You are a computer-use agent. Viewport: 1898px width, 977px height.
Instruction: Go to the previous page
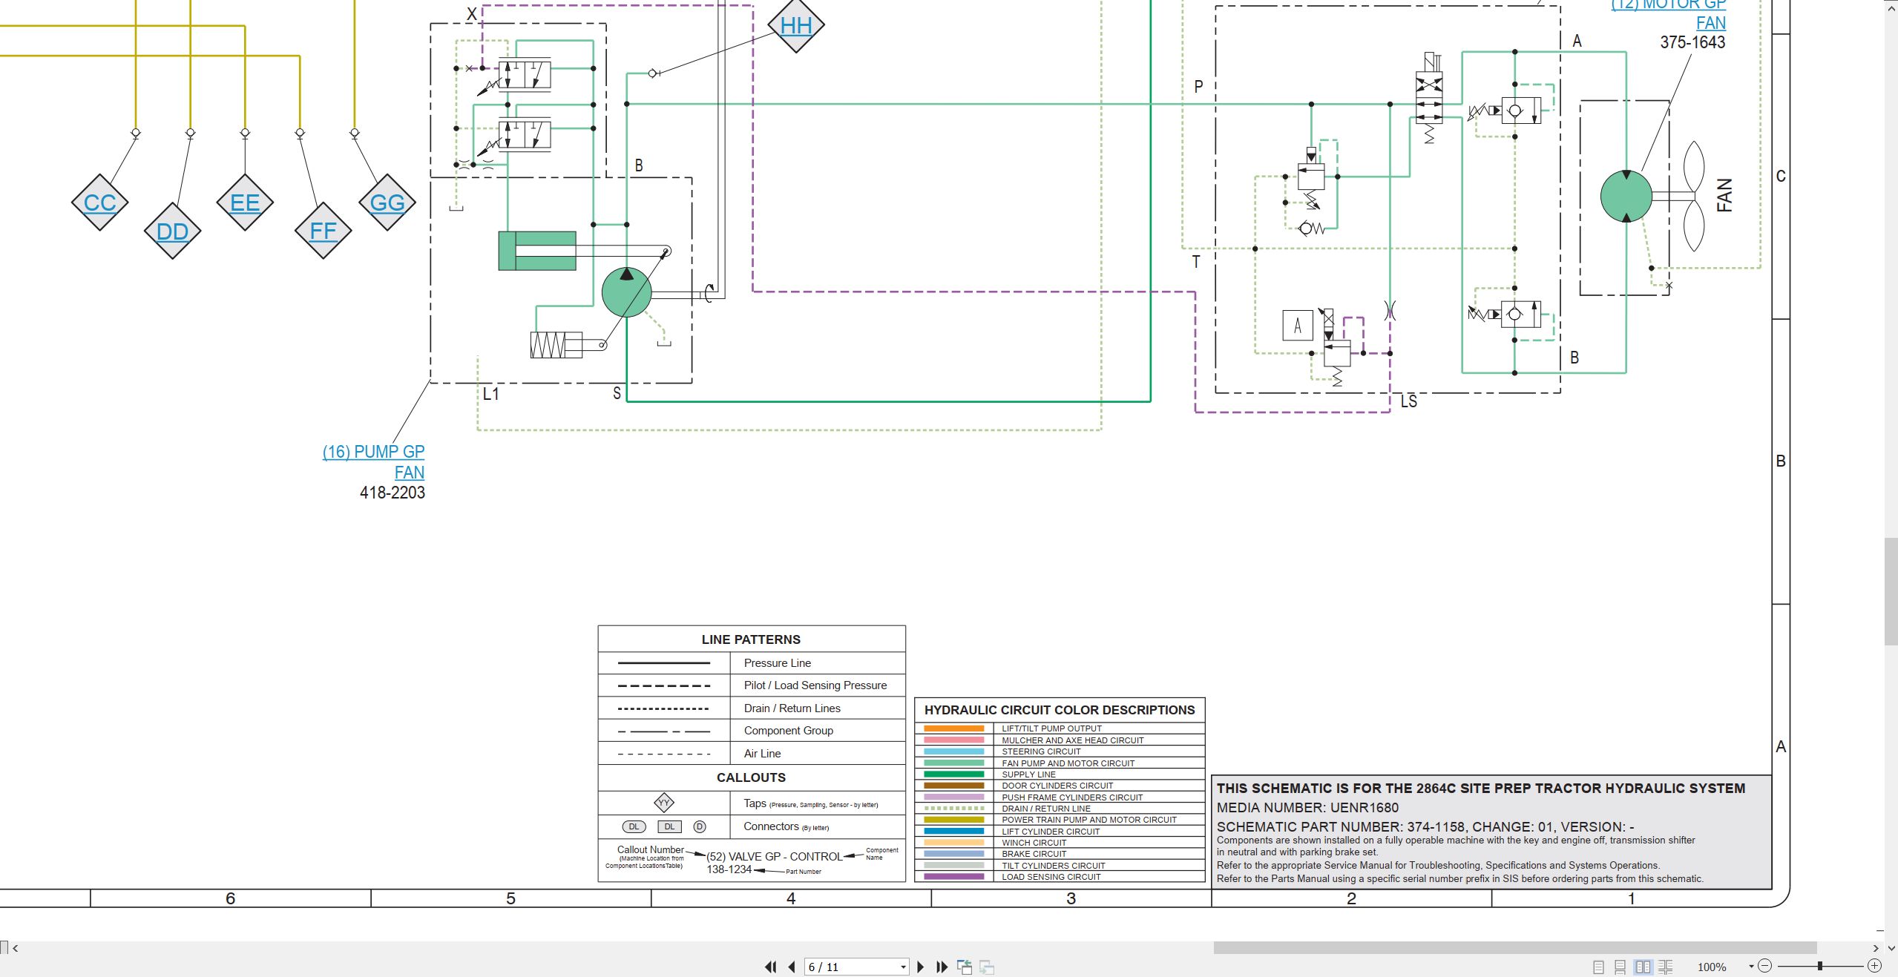pos(792,967)
